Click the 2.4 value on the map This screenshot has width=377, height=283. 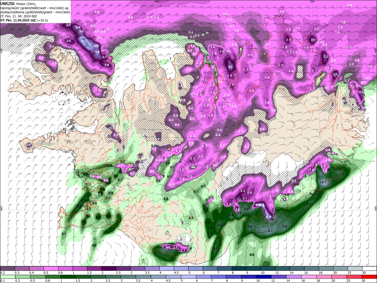click(229, 76)
